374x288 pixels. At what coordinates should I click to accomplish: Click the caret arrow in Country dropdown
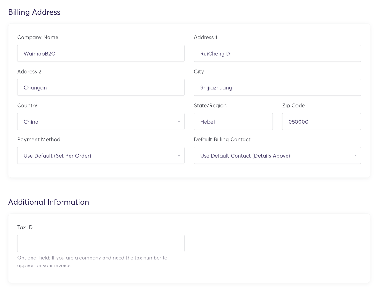(x=179, y=121)
